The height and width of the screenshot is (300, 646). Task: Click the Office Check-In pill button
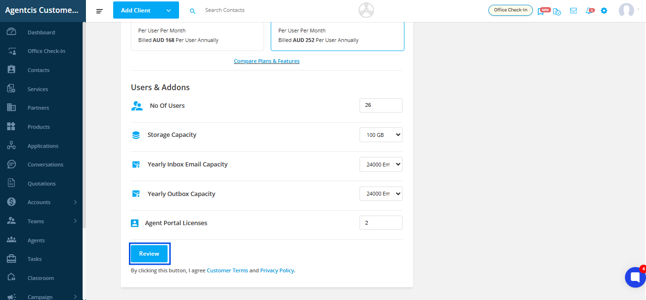[x=510, y=10]
